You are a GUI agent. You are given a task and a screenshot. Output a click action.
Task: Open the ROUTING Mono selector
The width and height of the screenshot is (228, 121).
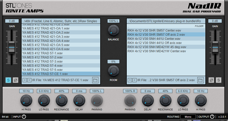click(x=188, y=117)
